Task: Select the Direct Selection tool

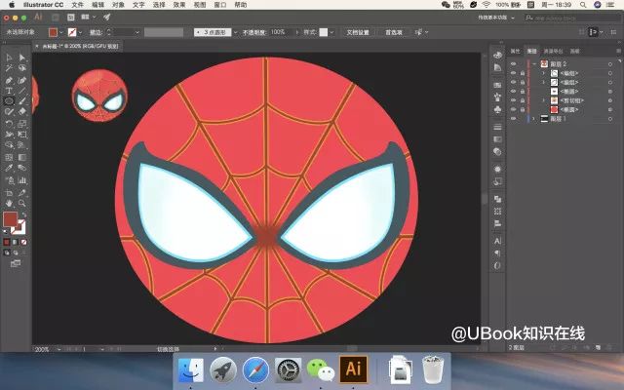Action: 22,58
